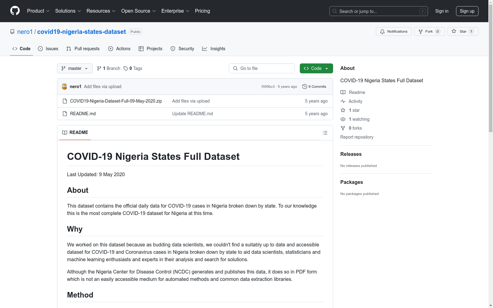Click the 'Add files via upload' latest commit message
Image resolution: width=493 pixels, height=308 pixels.
pos(103,87)
